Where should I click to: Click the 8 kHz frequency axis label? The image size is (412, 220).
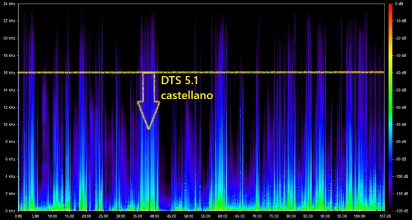click(x=12, y=142)
